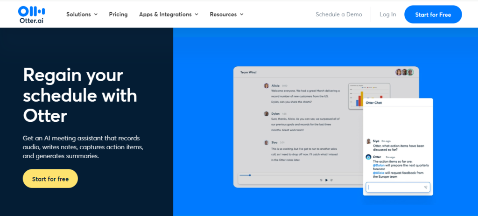
Task: Click the audio progress slider handle
Action: point(250,175)
